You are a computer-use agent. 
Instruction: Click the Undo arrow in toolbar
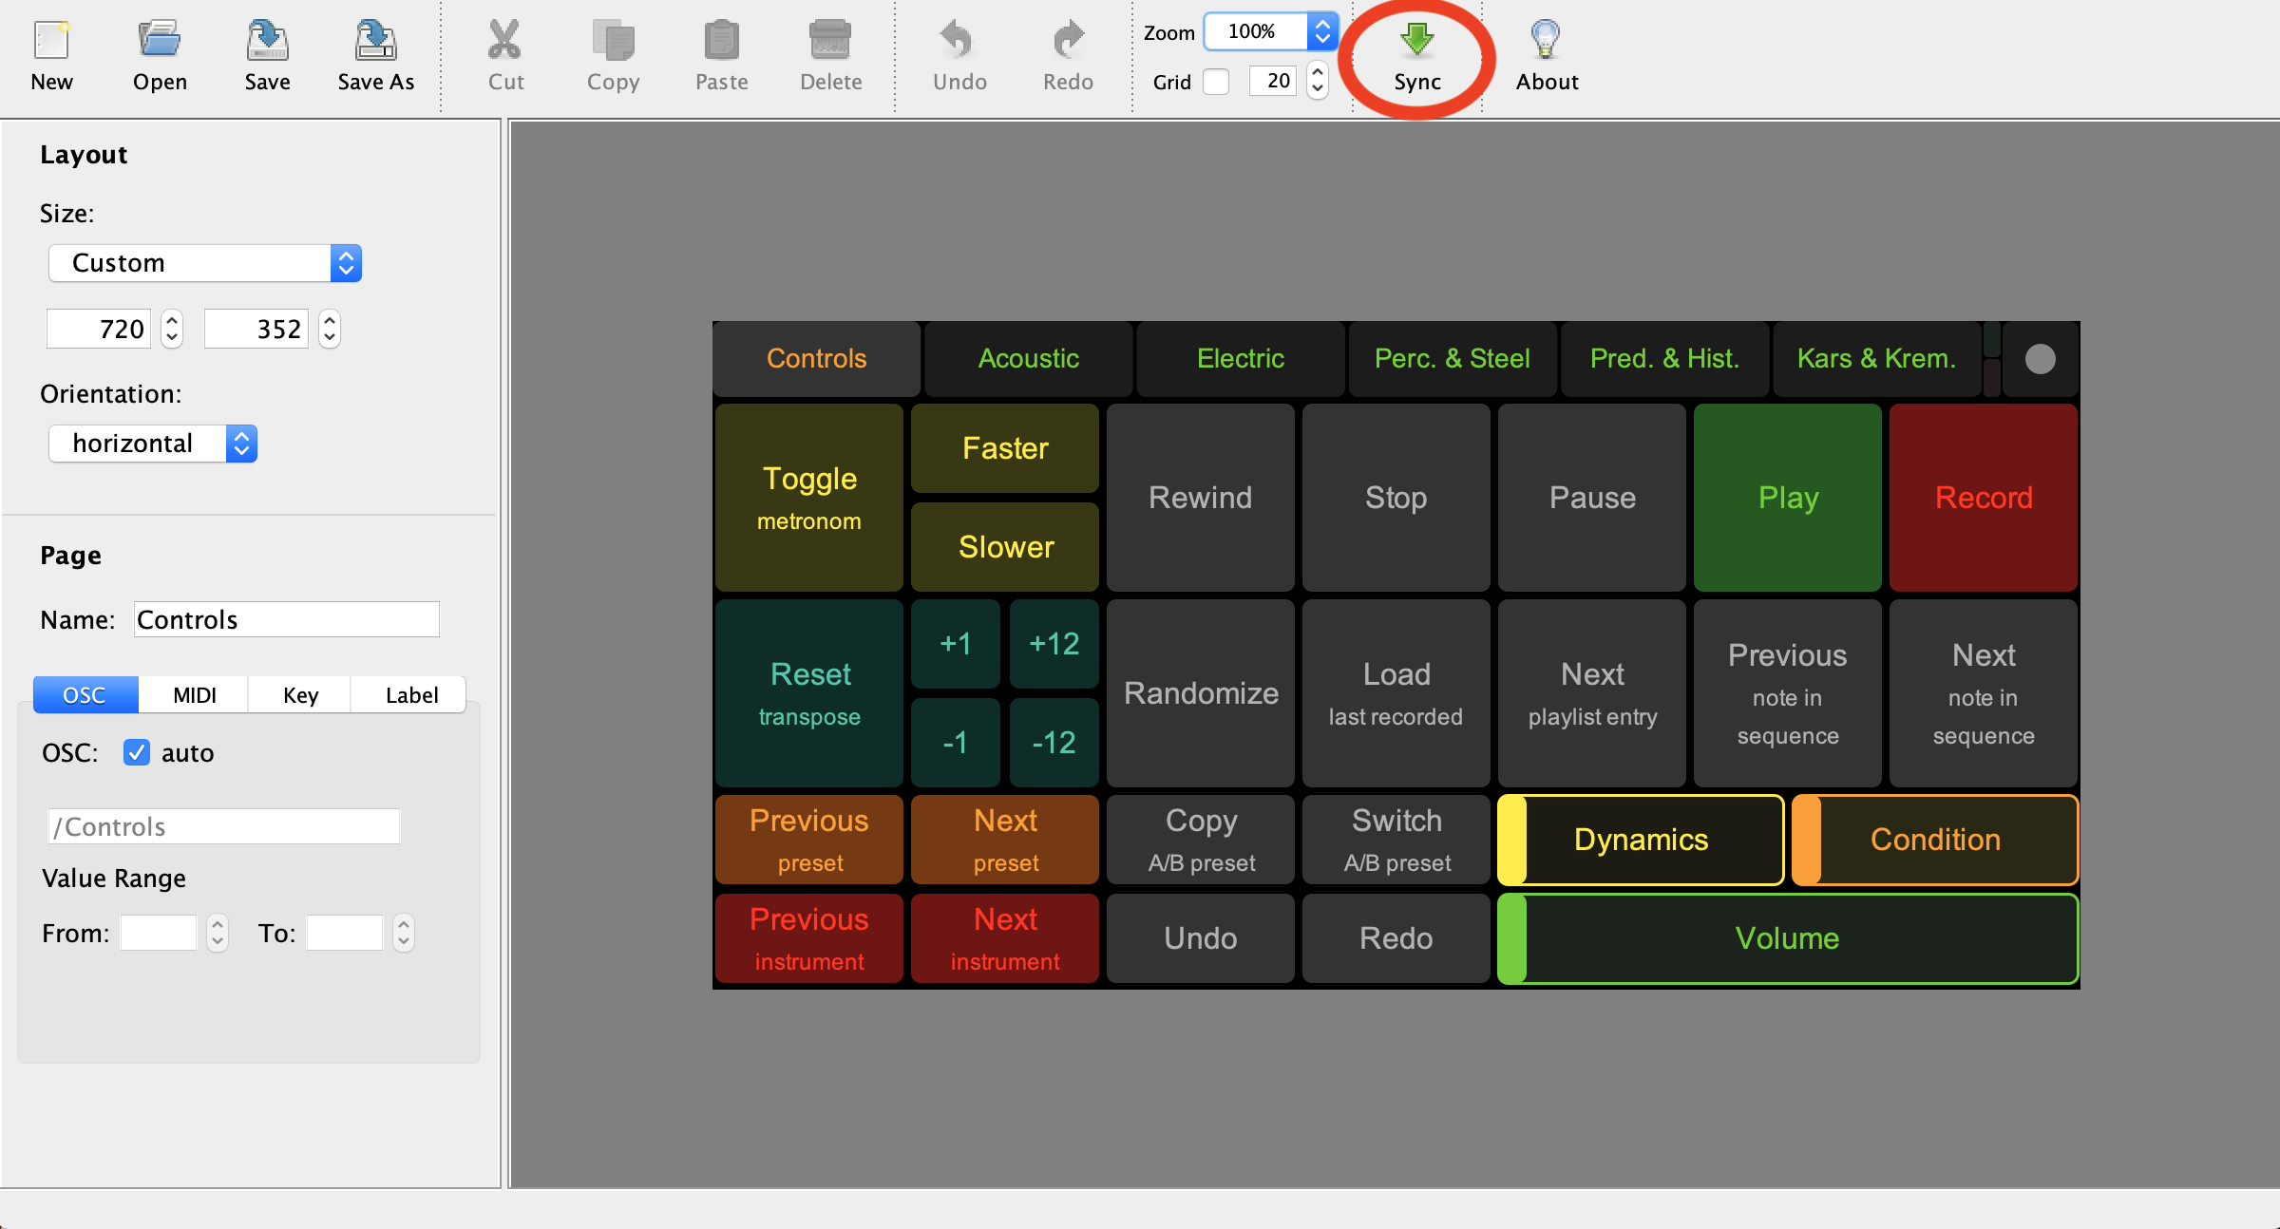(x=959, y=42)
